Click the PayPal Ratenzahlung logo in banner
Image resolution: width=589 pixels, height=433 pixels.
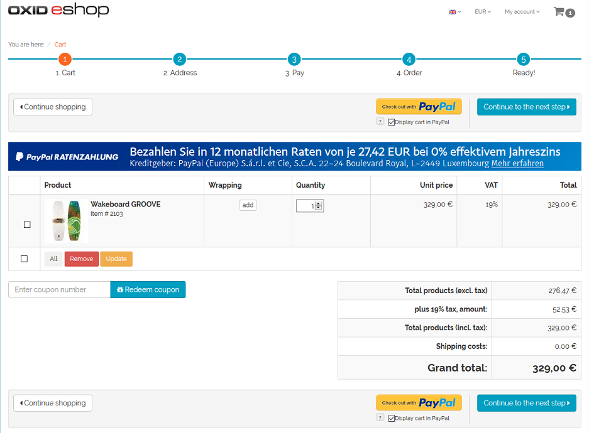(67, 157)
